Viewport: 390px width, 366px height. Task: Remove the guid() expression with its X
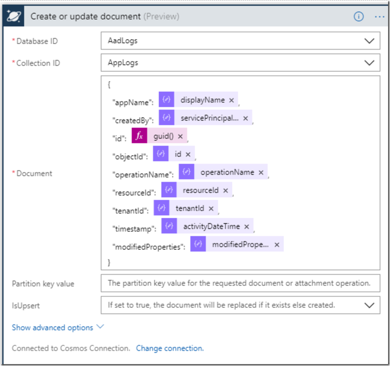(180, 136)
